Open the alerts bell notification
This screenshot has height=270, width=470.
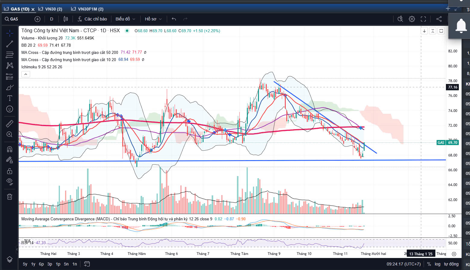[x=461, y=26]
